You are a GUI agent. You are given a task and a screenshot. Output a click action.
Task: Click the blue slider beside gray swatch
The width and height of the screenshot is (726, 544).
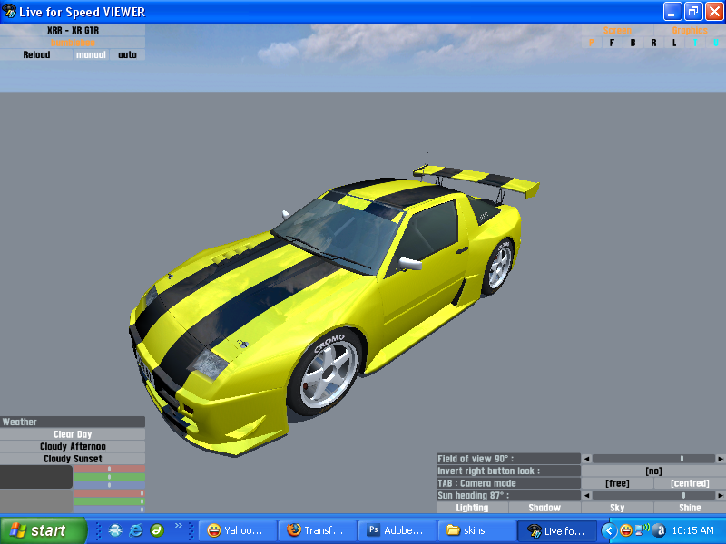point(109,509)
